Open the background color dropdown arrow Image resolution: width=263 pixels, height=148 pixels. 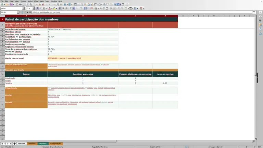(x=57, y=8)
